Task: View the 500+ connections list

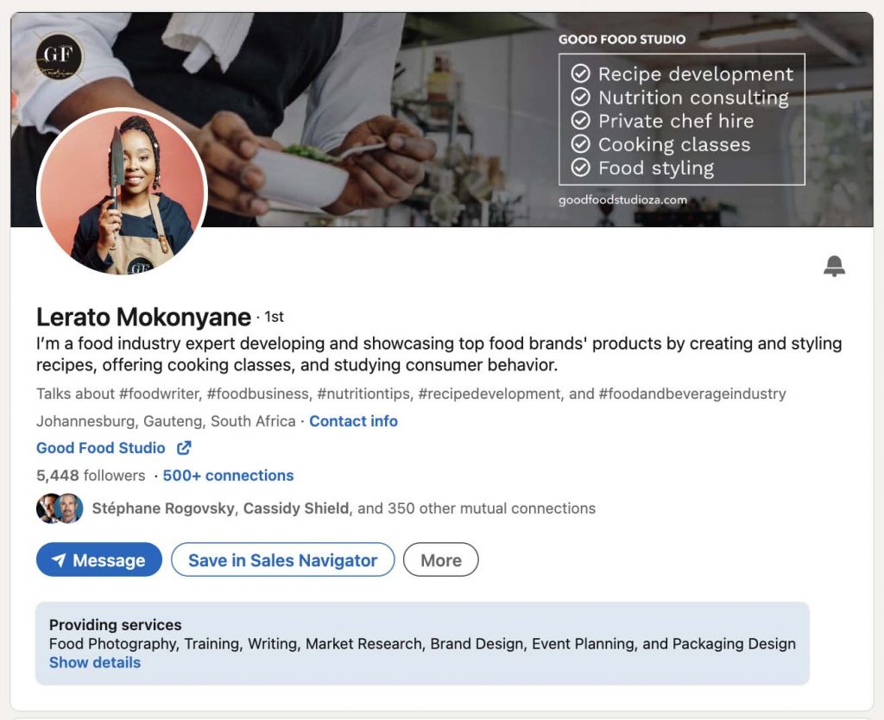Action: coord(228,475)
